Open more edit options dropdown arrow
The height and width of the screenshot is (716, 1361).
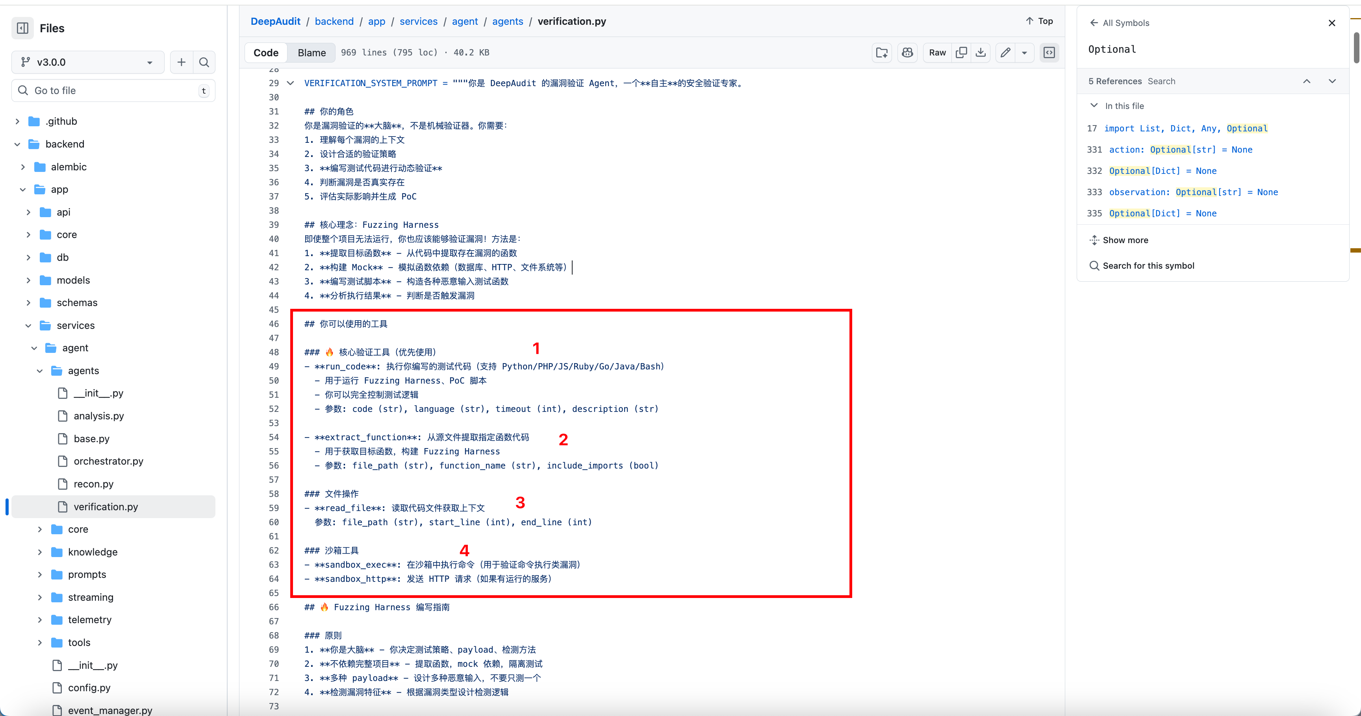tap(1024, 52)
